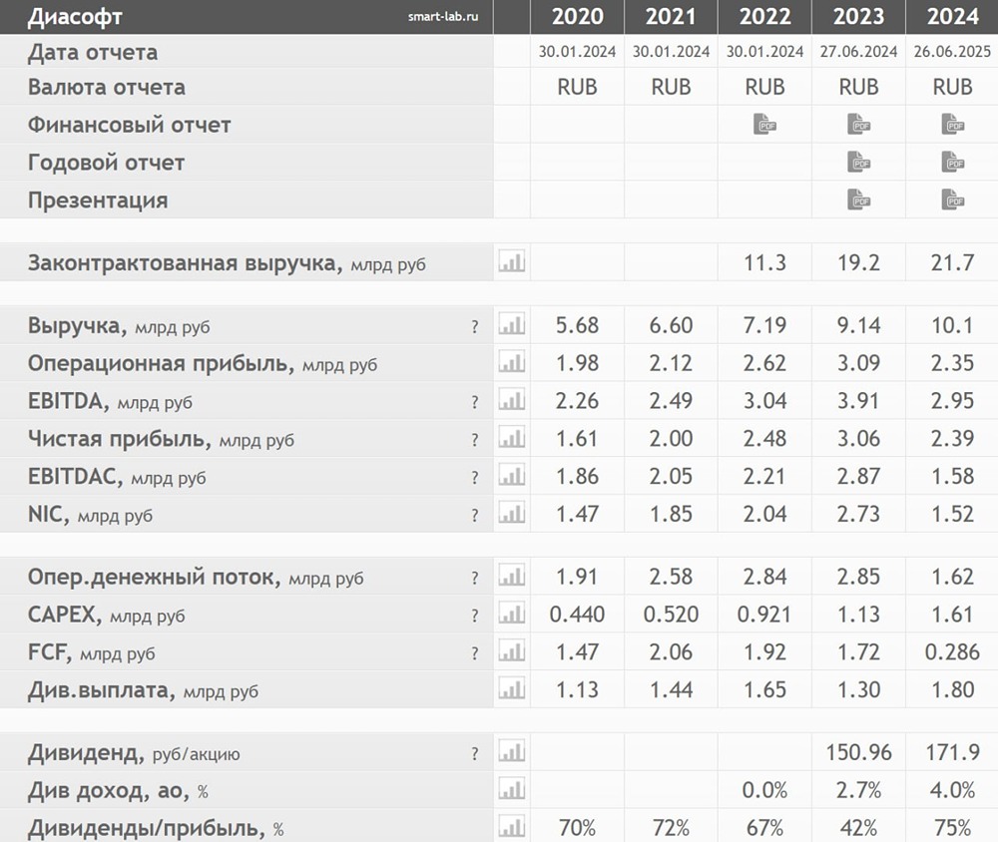Click chart icon beside CAPEX
998x842 pixels.
512,615
